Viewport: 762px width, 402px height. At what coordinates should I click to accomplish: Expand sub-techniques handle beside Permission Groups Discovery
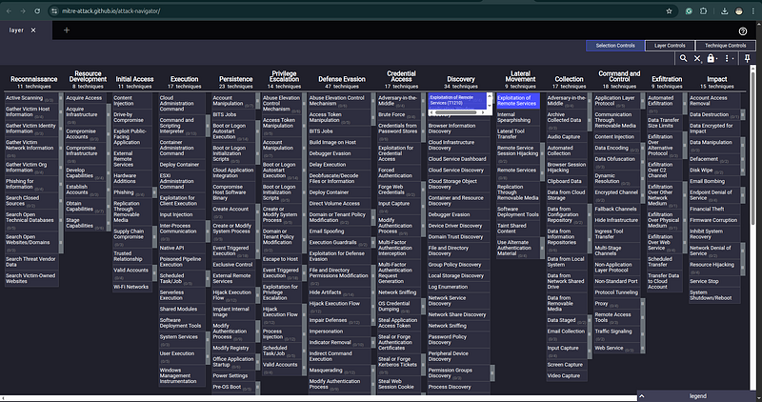point(491,372)
